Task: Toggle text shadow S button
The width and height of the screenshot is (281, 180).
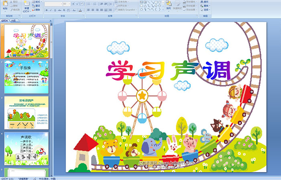Action: click(64, 10)
